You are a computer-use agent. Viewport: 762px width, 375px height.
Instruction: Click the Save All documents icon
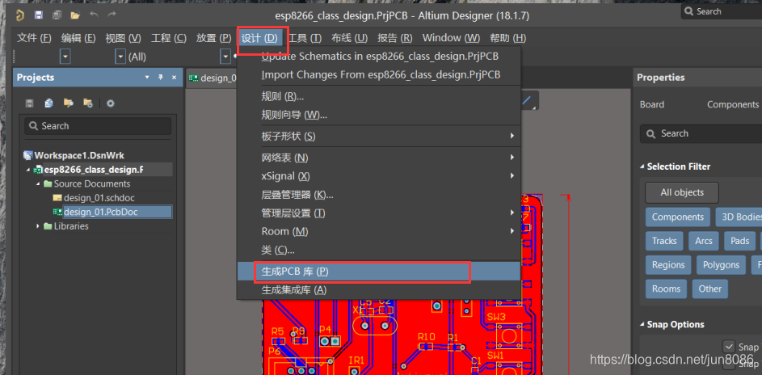[x=57, y=15]
